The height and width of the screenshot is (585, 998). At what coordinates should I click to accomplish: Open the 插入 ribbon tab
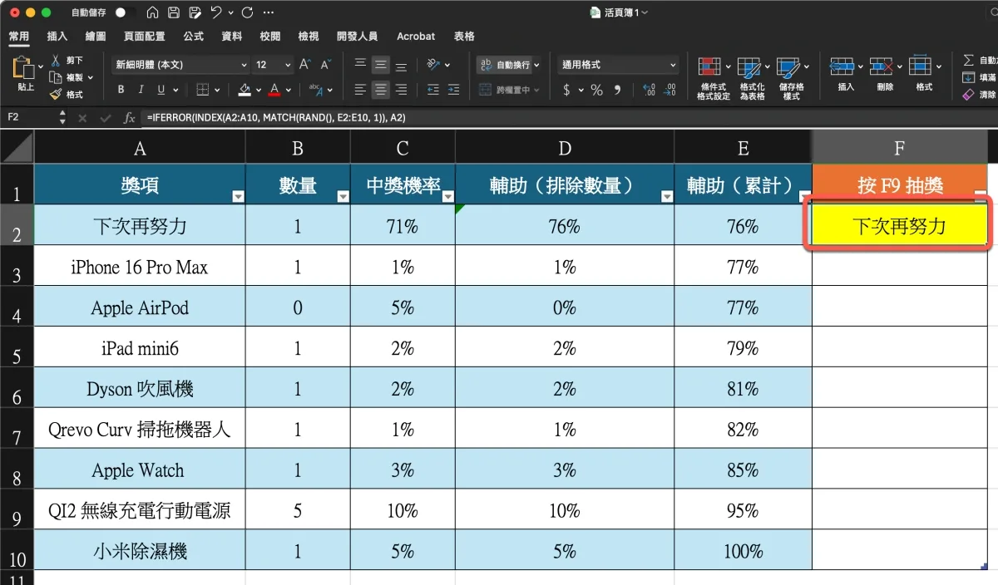point(57,37)
